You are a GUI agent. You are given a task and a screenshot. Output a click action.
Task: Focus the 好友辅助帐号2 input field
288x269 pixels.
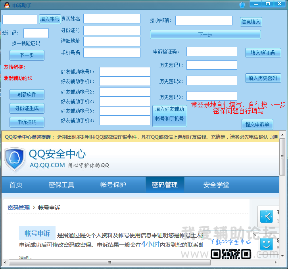[125, 92]
